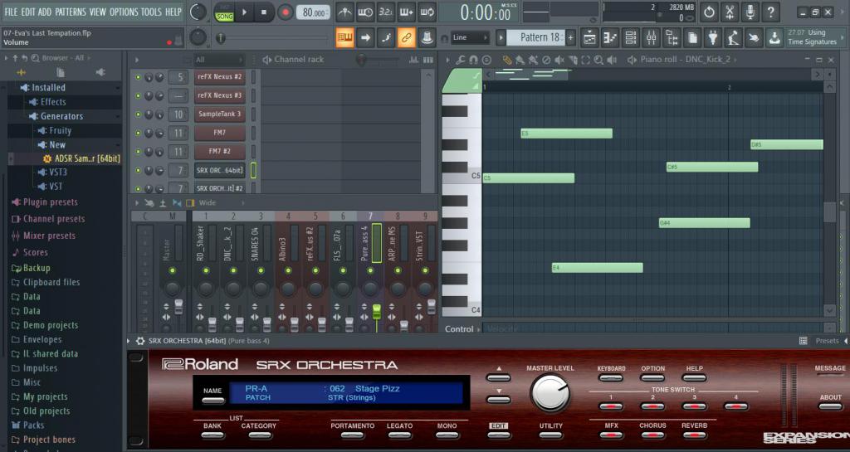Toggle PORTAMENTO on SRX Orchestra
Viewport: 850px width, 452px height.
point(353,435)
